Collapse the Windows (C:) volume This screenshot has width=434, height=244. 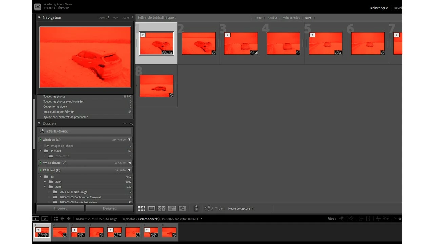pos(129,140)
